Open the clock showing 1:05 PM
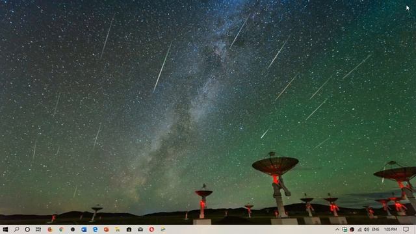Image resolution: width=416 pixels, height=234 pixels. (x=390, y=229)
